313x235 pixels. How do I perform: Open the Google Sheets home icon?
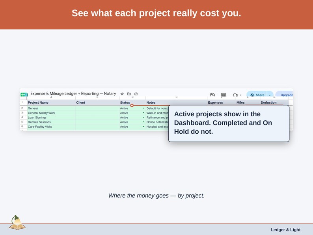24,95
